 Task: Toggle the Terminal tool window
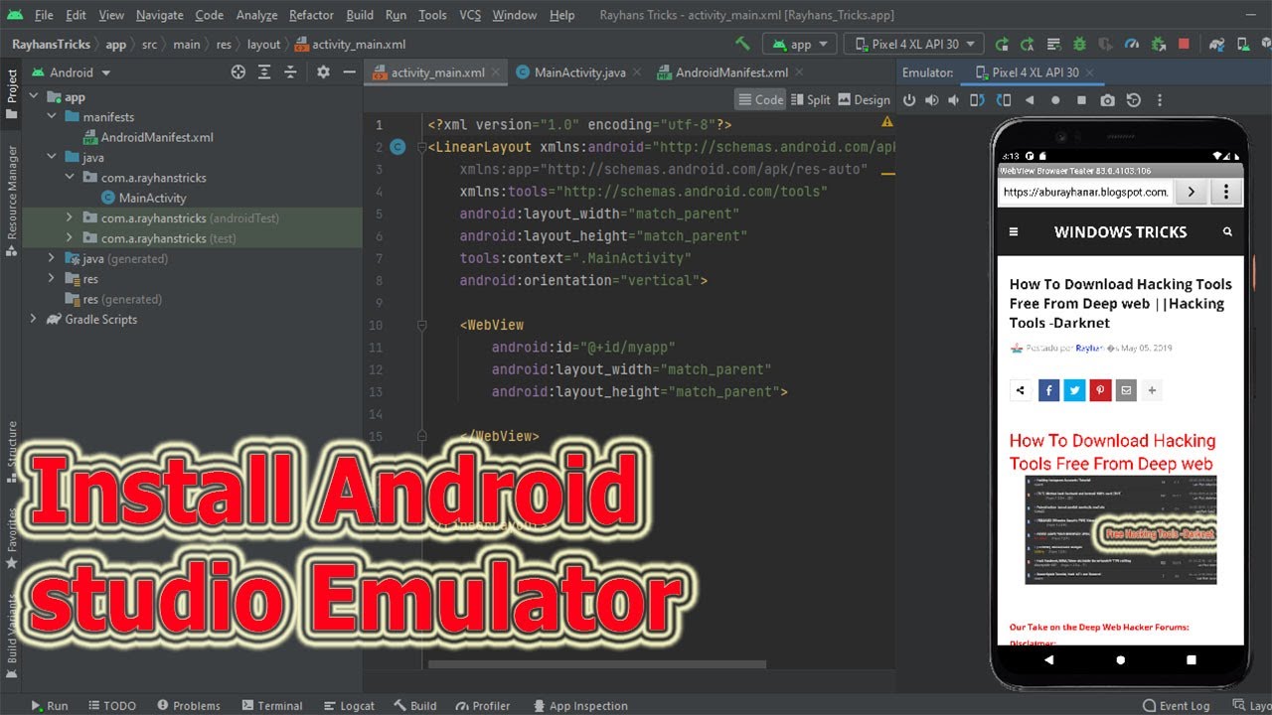pos(271,705)
